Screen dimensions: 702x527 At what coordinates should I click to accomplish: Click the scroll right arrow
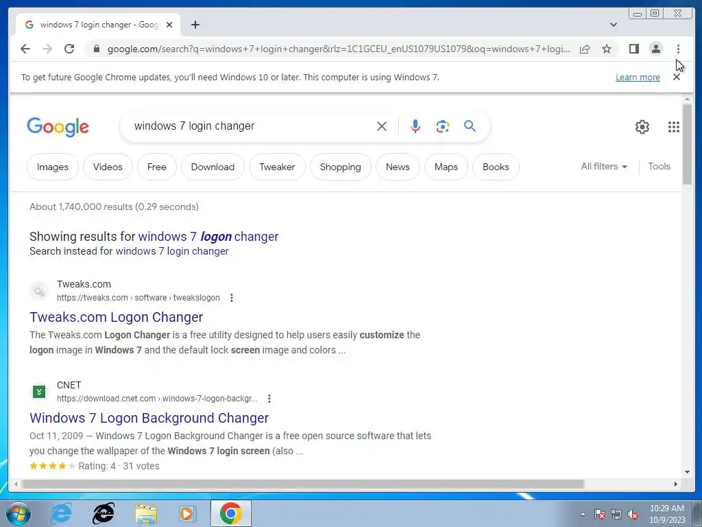pyautogui.click(x=675, y=484)
